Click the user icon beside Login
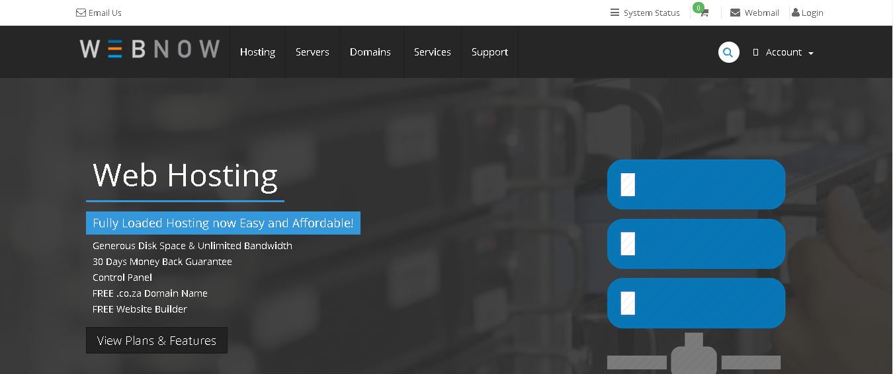 (x=796, y=13)
